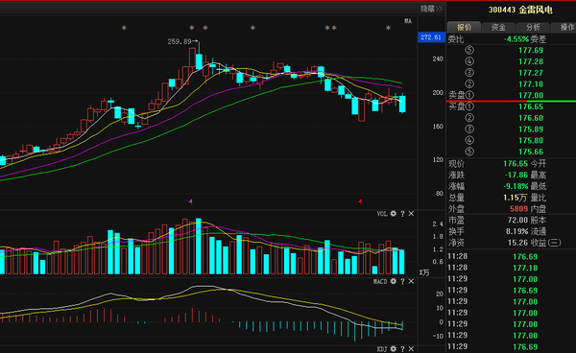Click the 今开 label
Screen dimensions: 576x353
click(539, 164)
